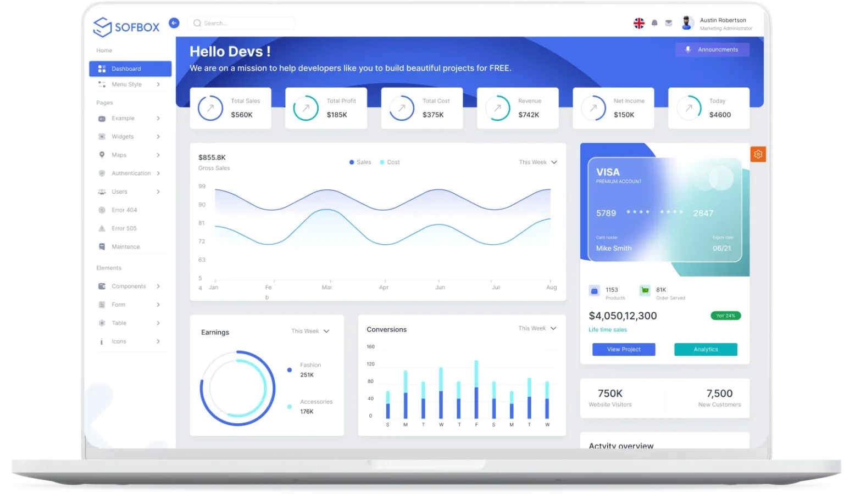This screenshot has width=844, height=494.
Task: Click the Total Sales arrow circle icon
Action: [x=210, y=109]
